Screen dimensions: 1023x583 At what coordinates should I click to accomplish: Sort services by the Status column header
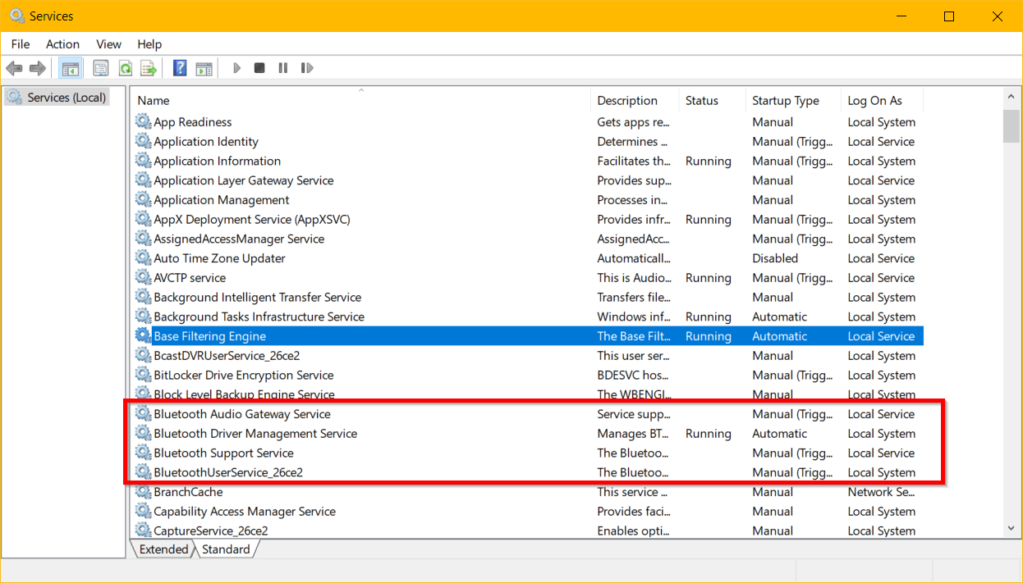tap(702, 100)
